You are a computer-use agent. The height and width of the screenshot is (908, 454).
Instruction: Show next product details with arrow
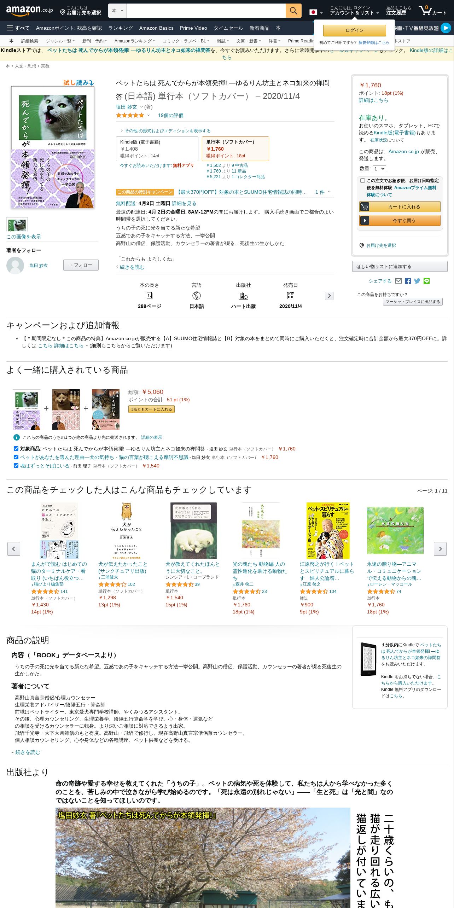point(329,296)
